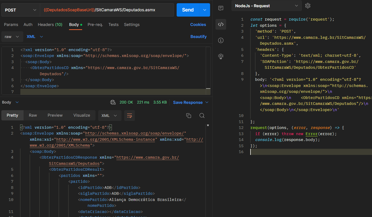Open the comments sidebar icon
Image resolution: width=372 pixels, height=217 pixels.
point(221,8)
